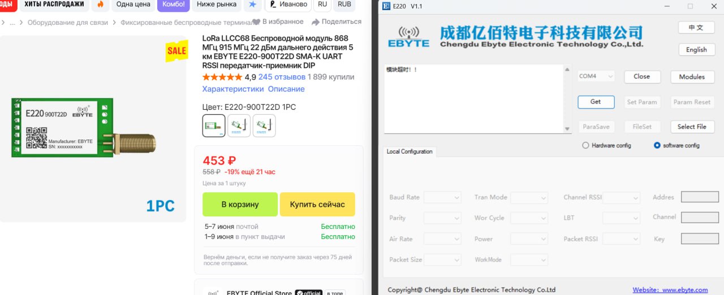Screen dimensions: 724x295
Task: Open the WorkMode dropdown
Action: pyautogui.click(x=529, y=260)
